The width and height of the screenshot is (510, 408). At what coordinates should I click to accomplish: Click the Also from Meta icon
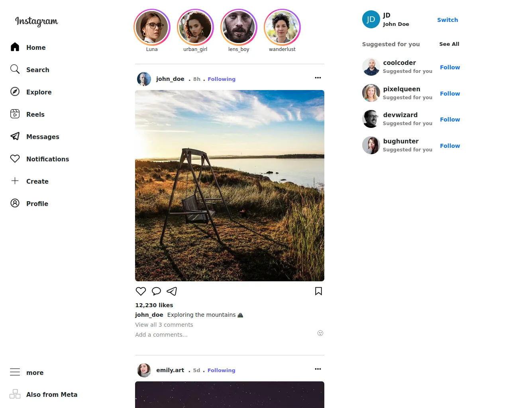15,394
